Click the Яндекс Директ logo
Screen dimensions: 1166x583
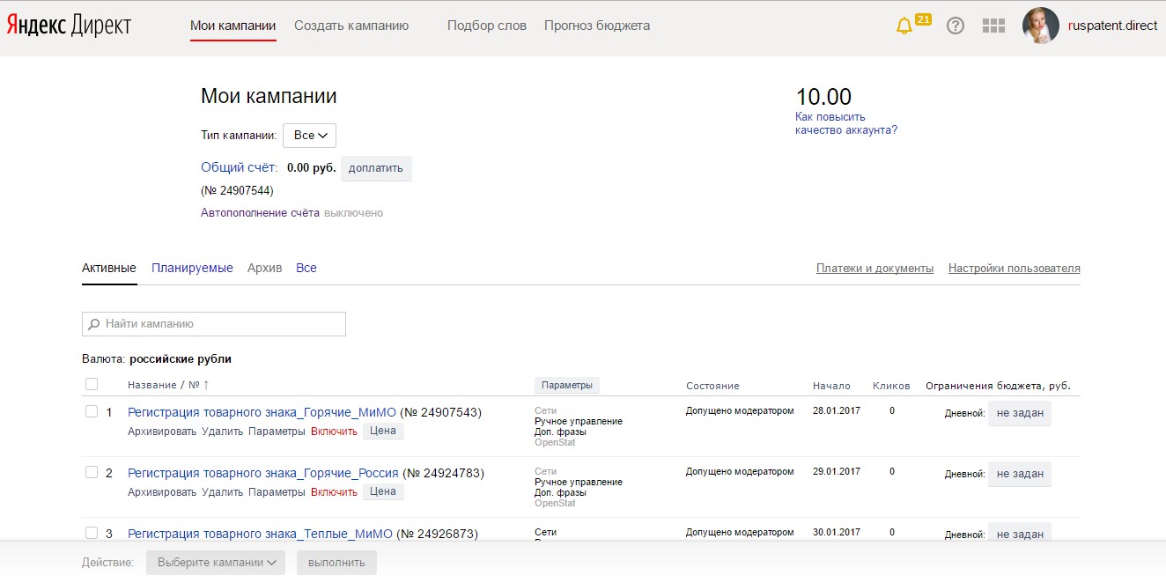(x=69, y=26)
